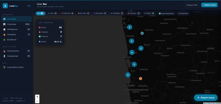Click the COLOMBO label on the map
Viewport: 221px width, 104px height.
click(x=129, y=86)
